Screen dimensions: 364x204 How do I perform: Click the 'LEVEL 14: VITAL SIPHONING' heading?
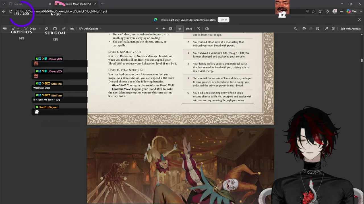pos(126,70)
